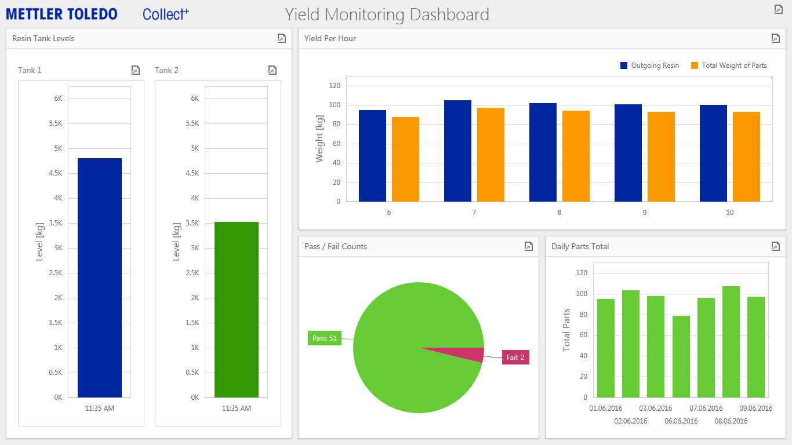Click the 'Daily Parts Total' panel title

[x=580, y=246]
